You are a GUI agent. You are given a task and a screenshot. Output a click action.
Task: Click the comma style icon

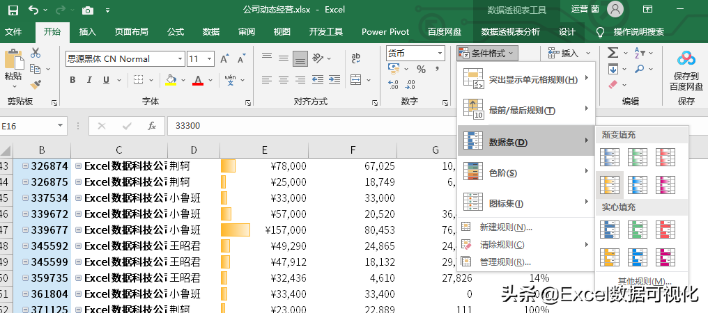pos(437,69)
